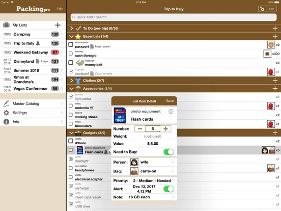Open the Xmas at Grandma's list
Image resolution: width=281 pixels, height=211 pixels.
click(33, 80)
